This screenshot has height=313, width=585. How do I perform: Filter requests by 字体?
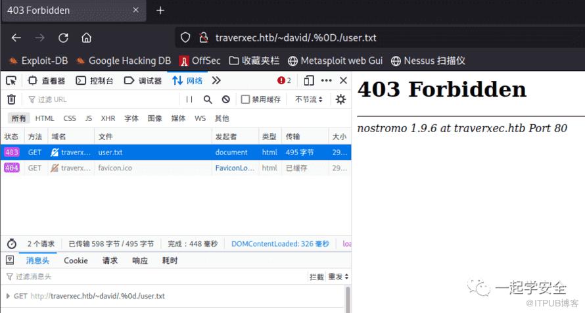[x=131, y=118]
